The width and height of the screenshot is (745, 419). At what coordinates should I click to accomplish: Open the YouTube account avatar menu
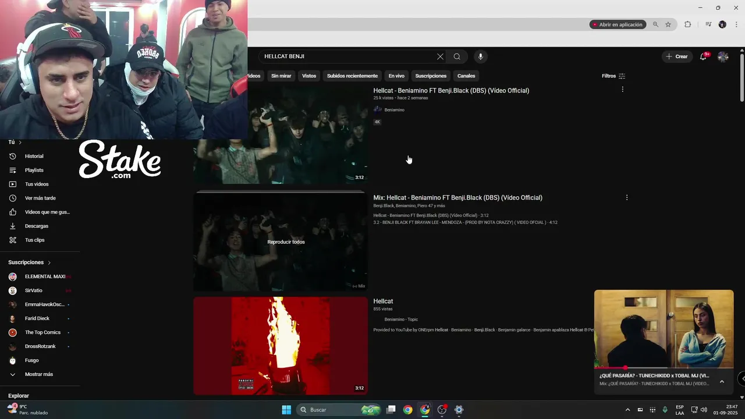coord(723,56)
